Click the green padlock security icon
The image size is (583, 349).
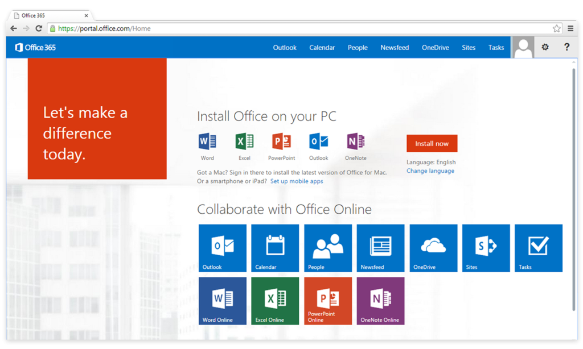tap(52, 28)
